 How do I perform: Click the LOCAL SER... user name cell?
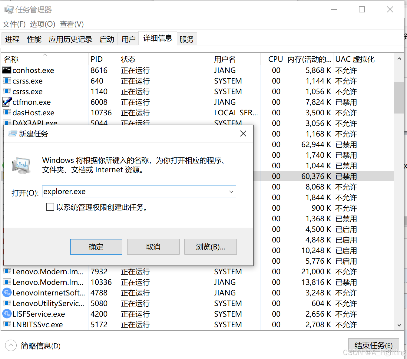(x=236, y=113)
